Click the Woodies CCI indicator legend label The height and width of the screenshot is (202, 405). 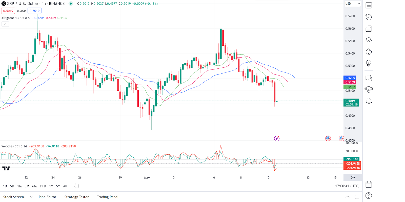click(11, 146)
